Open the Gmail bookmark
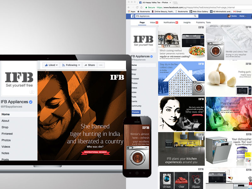 click(x=236, y=12)
